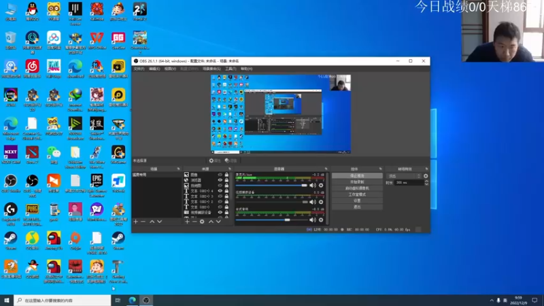Mute the 视频捕获设备 mixer track speaker
The image size is (544, 306).
[x=313, y=202]
